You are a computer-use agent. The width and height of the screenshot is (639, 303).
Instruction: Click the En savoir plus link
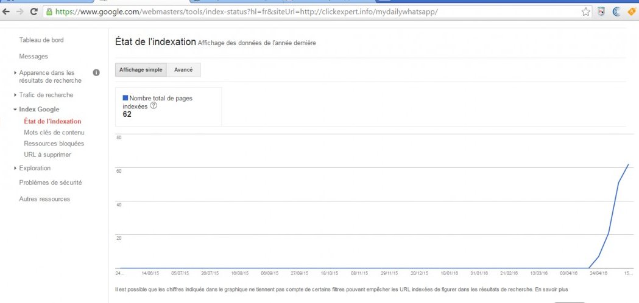click(x=551, y=290)
